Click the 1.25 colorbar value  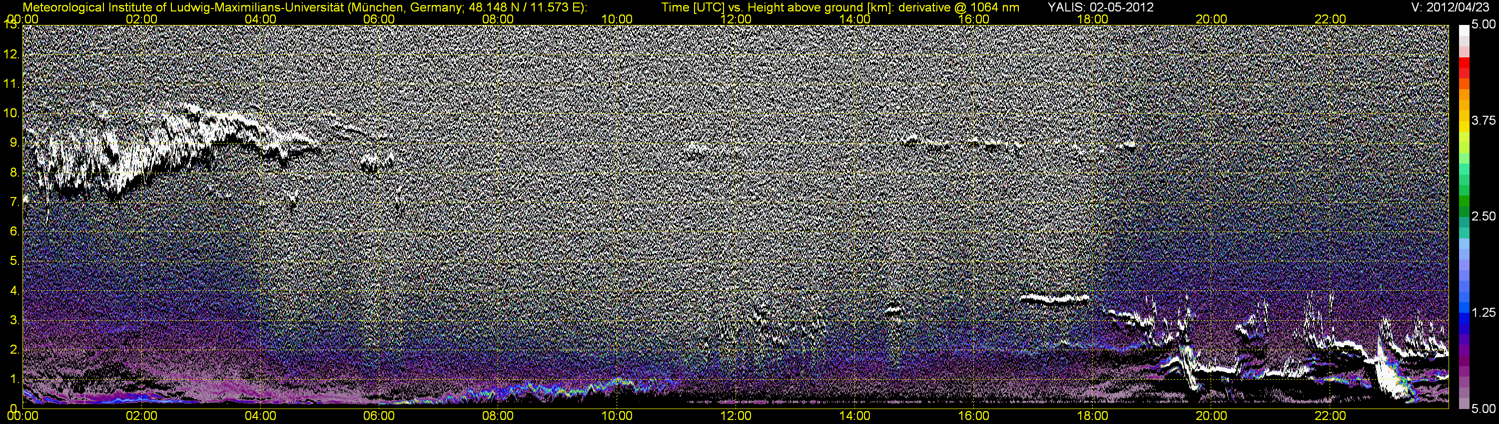click(1484, 312)
